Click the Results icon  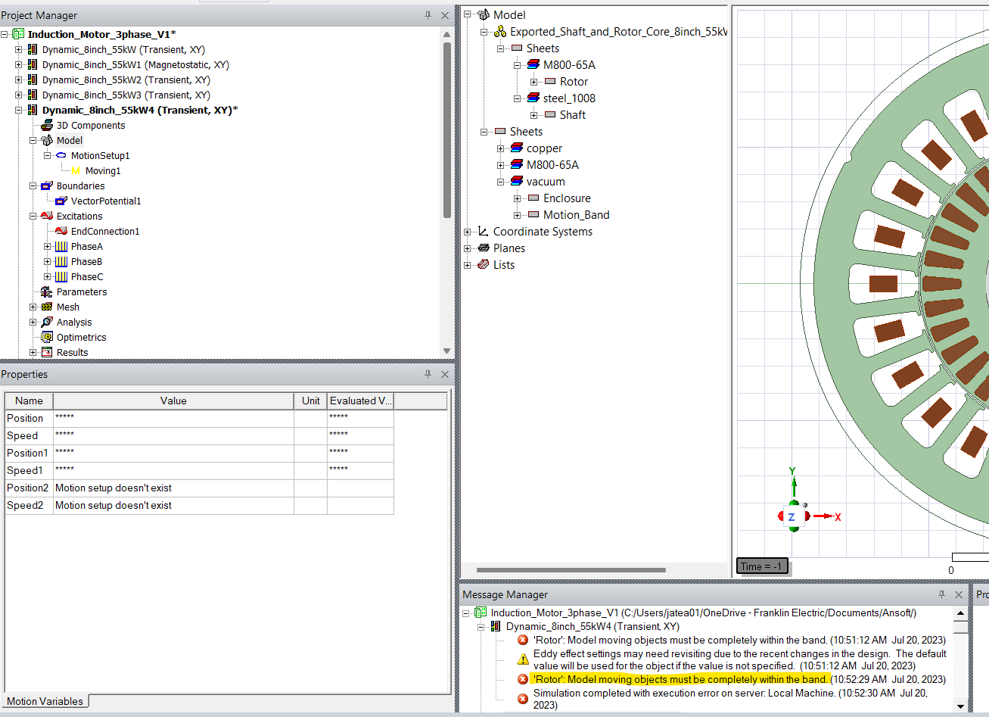(47, 352)
